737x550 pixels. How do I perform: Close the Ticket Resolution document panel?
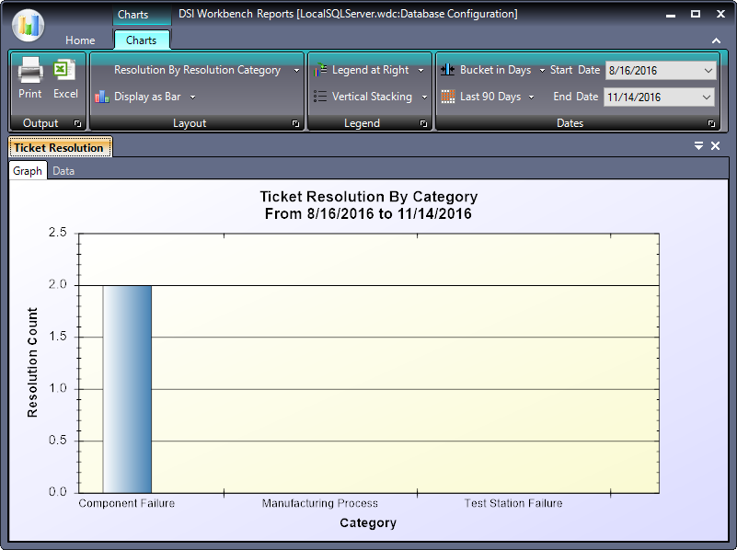tap(716, 146)
